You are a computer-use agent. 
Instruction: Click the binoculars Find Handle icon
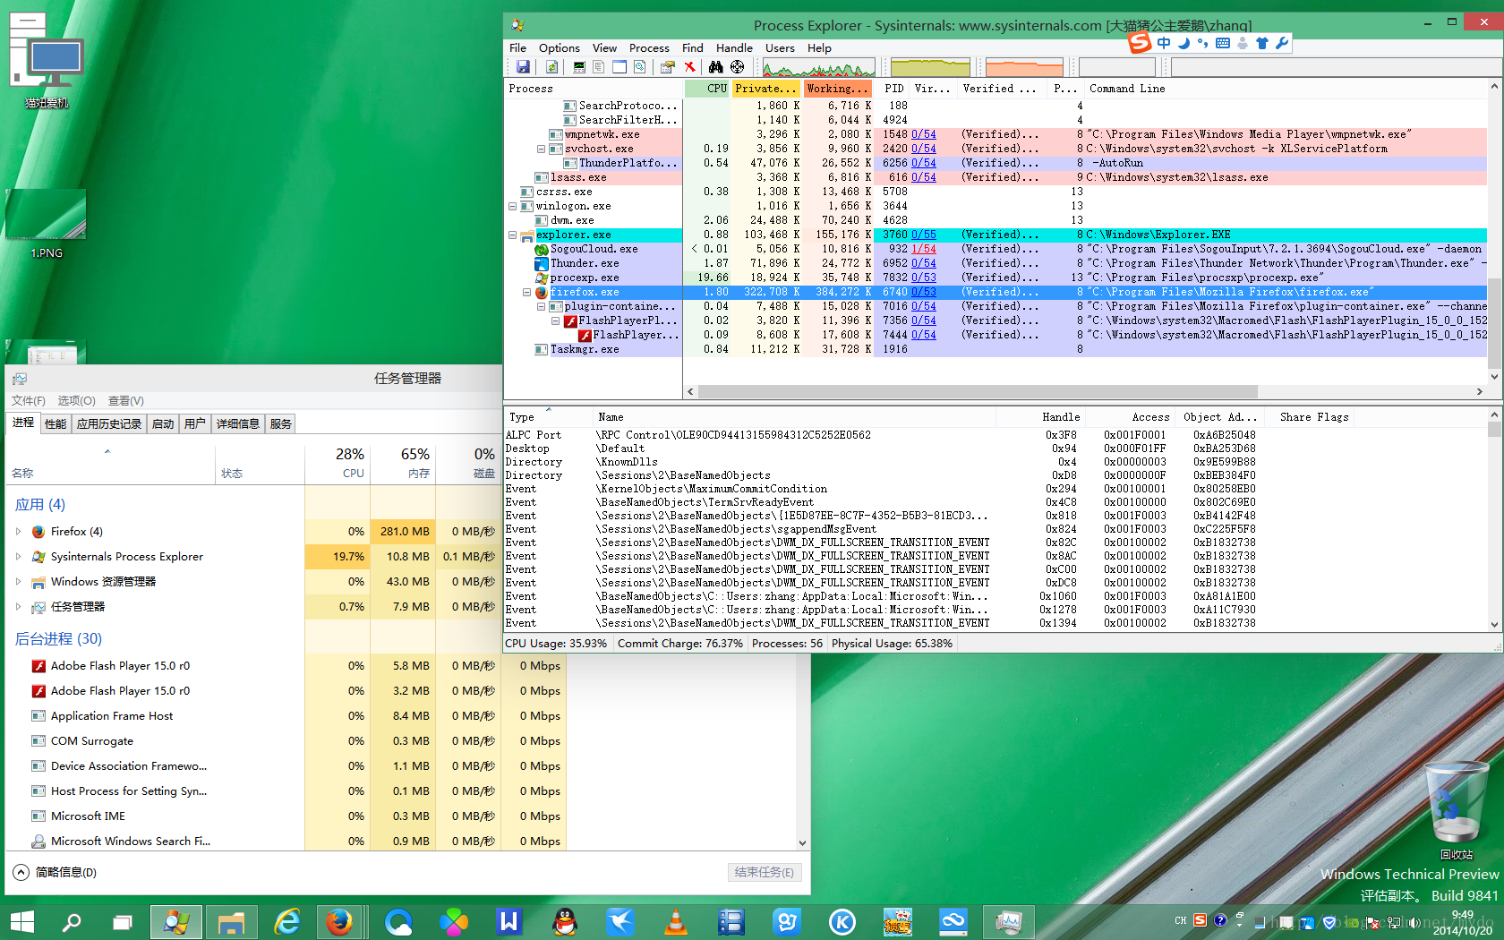click(x=715, y=67)
